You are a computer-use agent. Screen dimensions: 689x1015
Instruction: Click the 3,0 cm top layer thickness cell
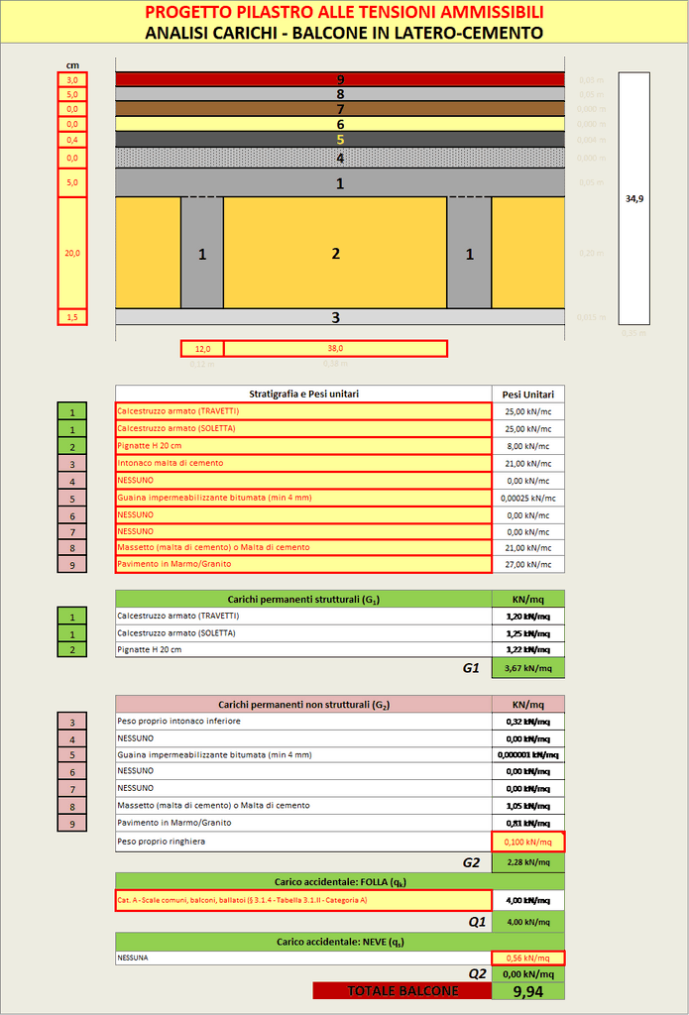click(72, 80)
